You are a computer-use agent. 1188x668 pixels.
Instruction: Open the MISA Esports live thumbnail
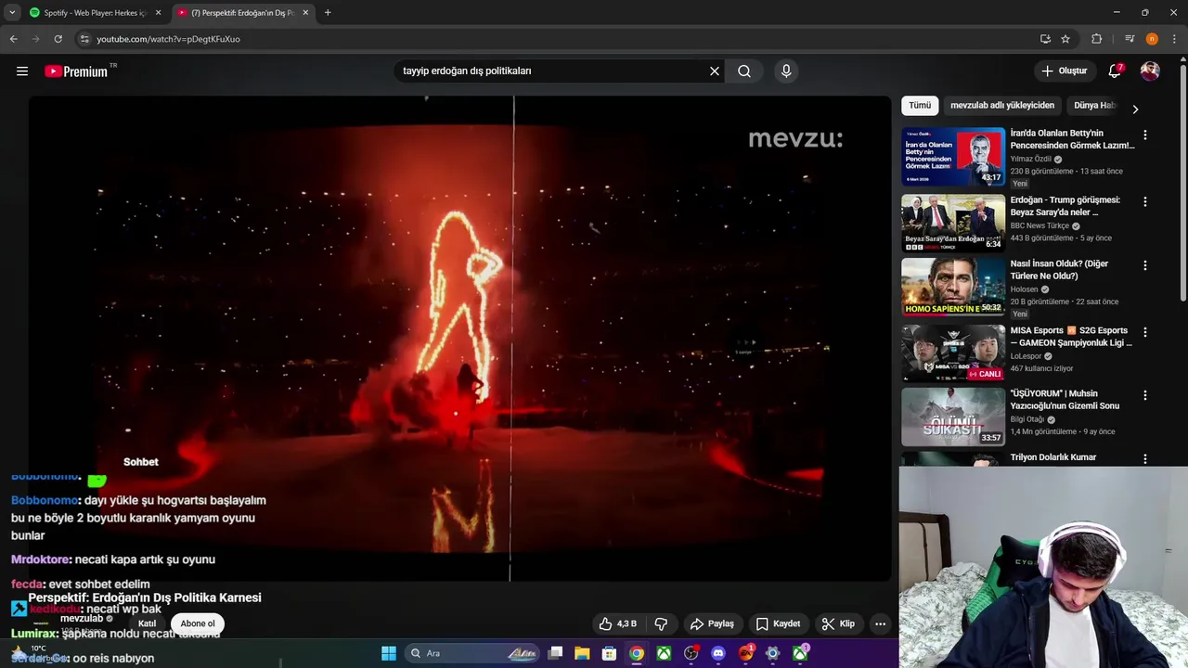[953, 353]
